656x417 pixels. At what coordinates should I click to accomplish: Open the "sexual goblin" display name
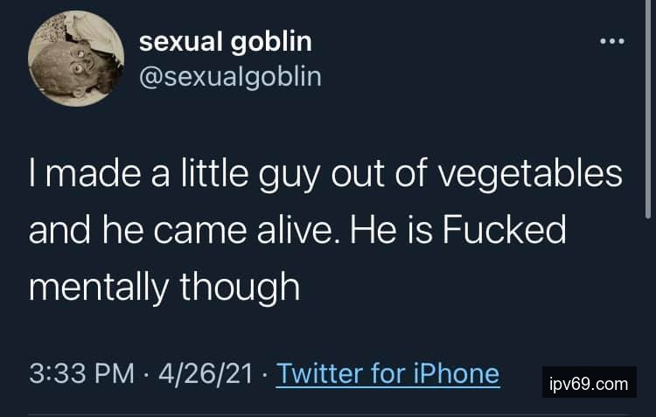point(226,41)
